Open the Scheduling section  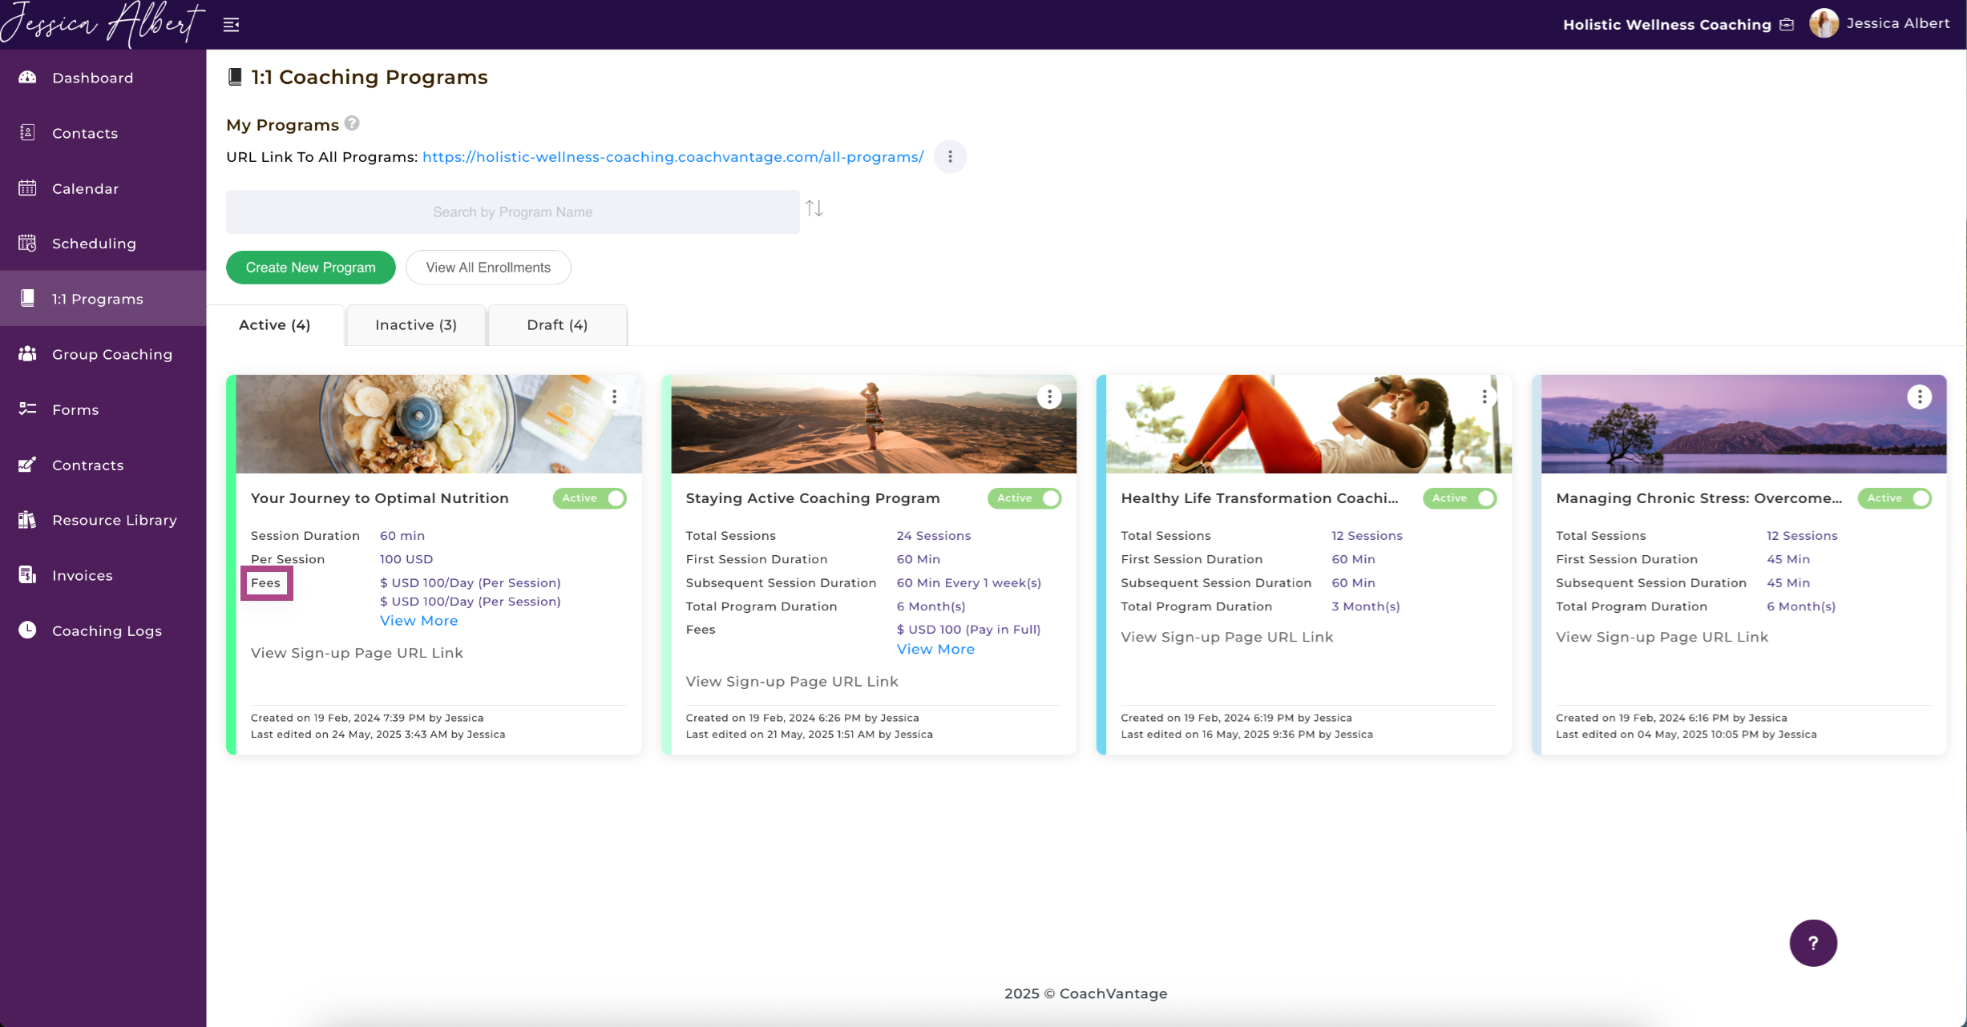pyautogui.click(x=103, y=244)
